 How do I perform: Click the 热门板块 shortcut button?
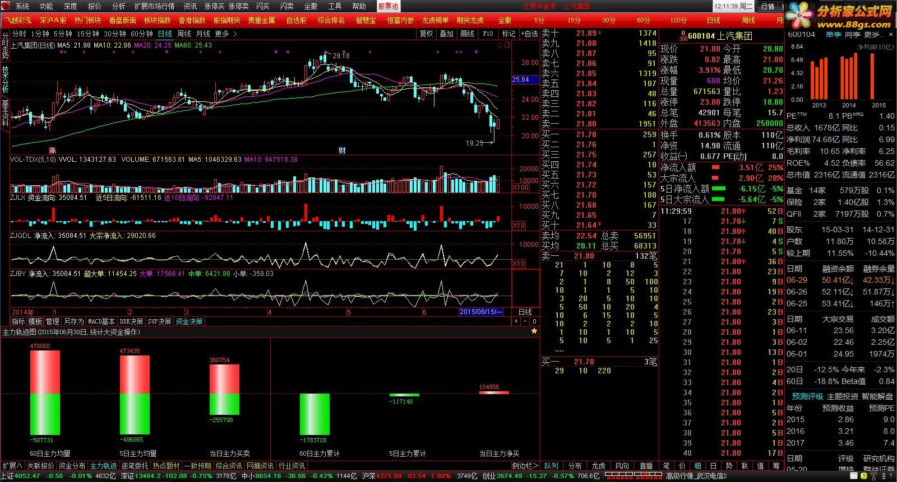click(87, 20)
